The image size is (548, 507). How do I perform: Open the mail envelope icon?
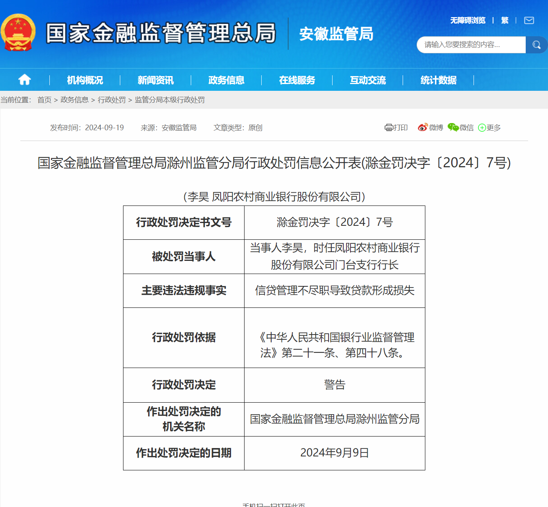(529, 20)
